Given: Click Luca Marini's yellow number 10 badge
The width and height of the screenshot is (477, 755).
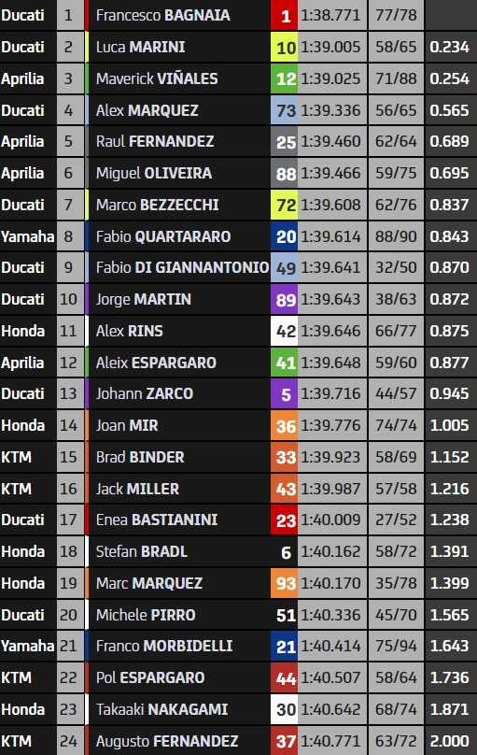Looking at the screenshot, I should [x=284, y=47].
